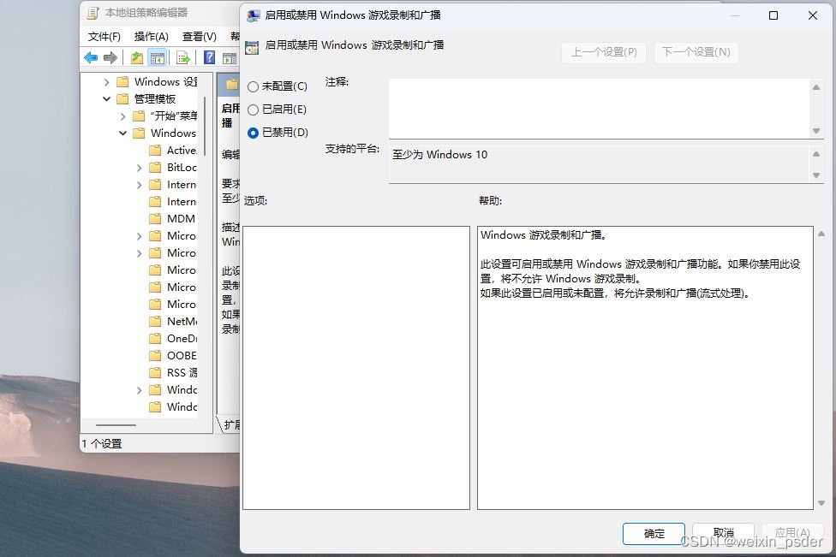Select the forward navigation arrow in the toolbar
This screenshot has width=836, height=557.
click(x=110, y=57)
